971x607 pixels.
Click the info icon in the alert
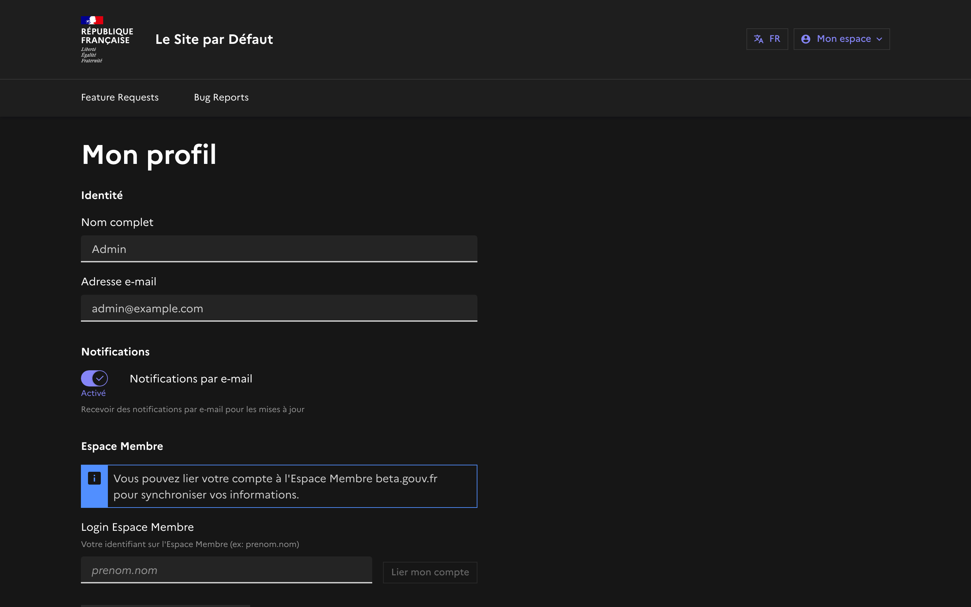pyautogui.click(x=94, y=478)
